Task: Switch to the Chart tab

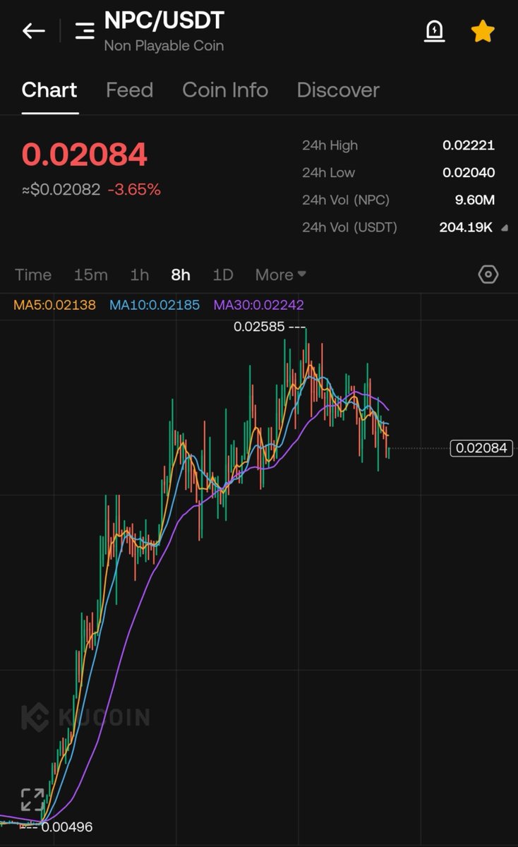Action: [49, 90]
